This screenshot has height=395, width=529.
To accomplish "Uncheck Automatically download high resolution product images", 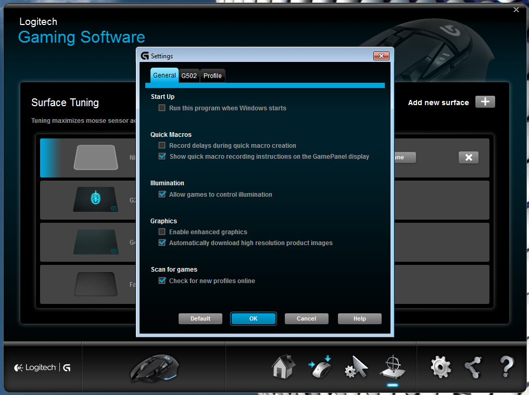I will tap(162, 243).
